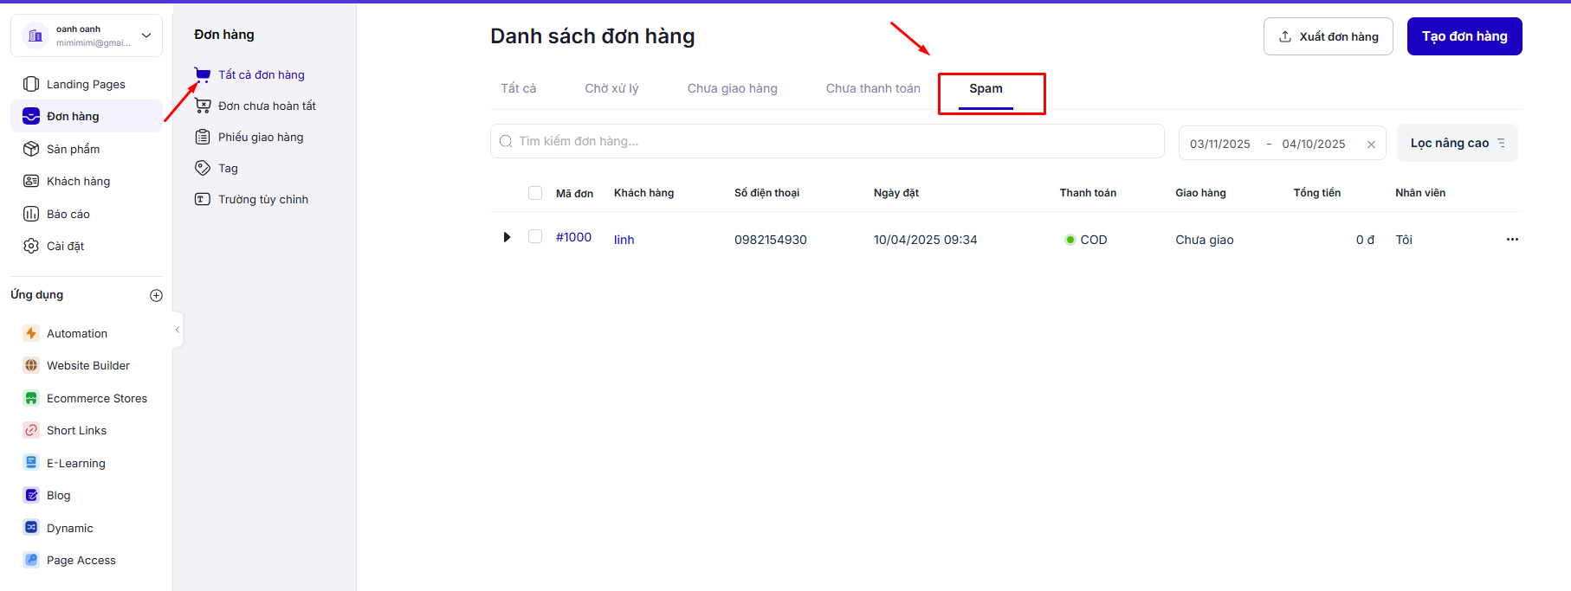Collapse the sidebar with the chevron handle

(x=178, y=330)
